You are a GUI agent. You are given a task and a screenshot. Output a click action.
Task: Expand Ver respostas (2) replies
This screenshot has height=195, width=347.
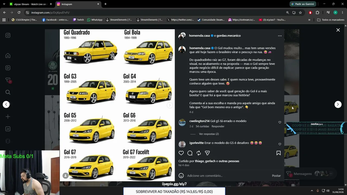[x=209, y=134]
